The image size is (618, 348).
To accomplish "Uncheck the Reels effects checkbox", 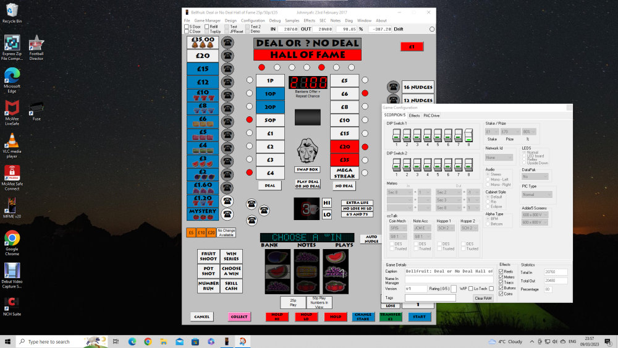I will [501, 271].
